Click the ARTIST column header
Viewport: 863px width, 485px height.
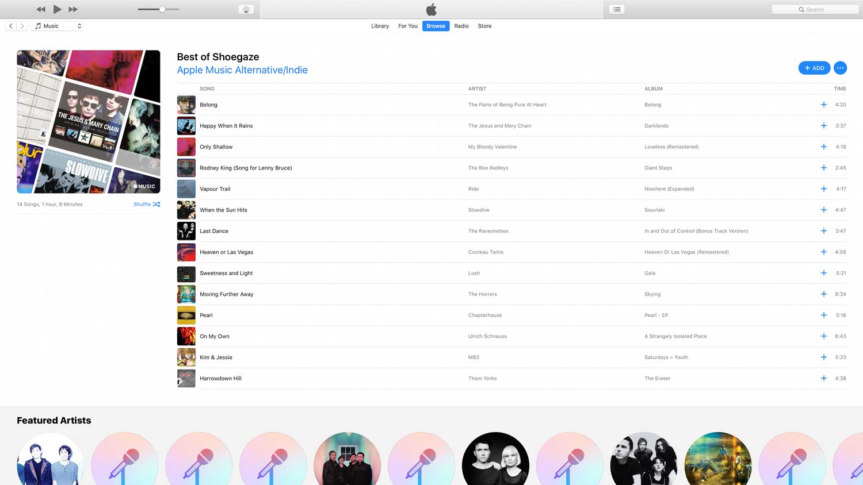(477, 88)
